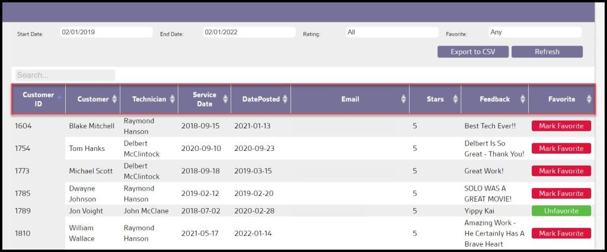The height and width of the screenshot is (252, 607).
Task: Click sort arrows in Stars column header
Action: coord(455,99)
